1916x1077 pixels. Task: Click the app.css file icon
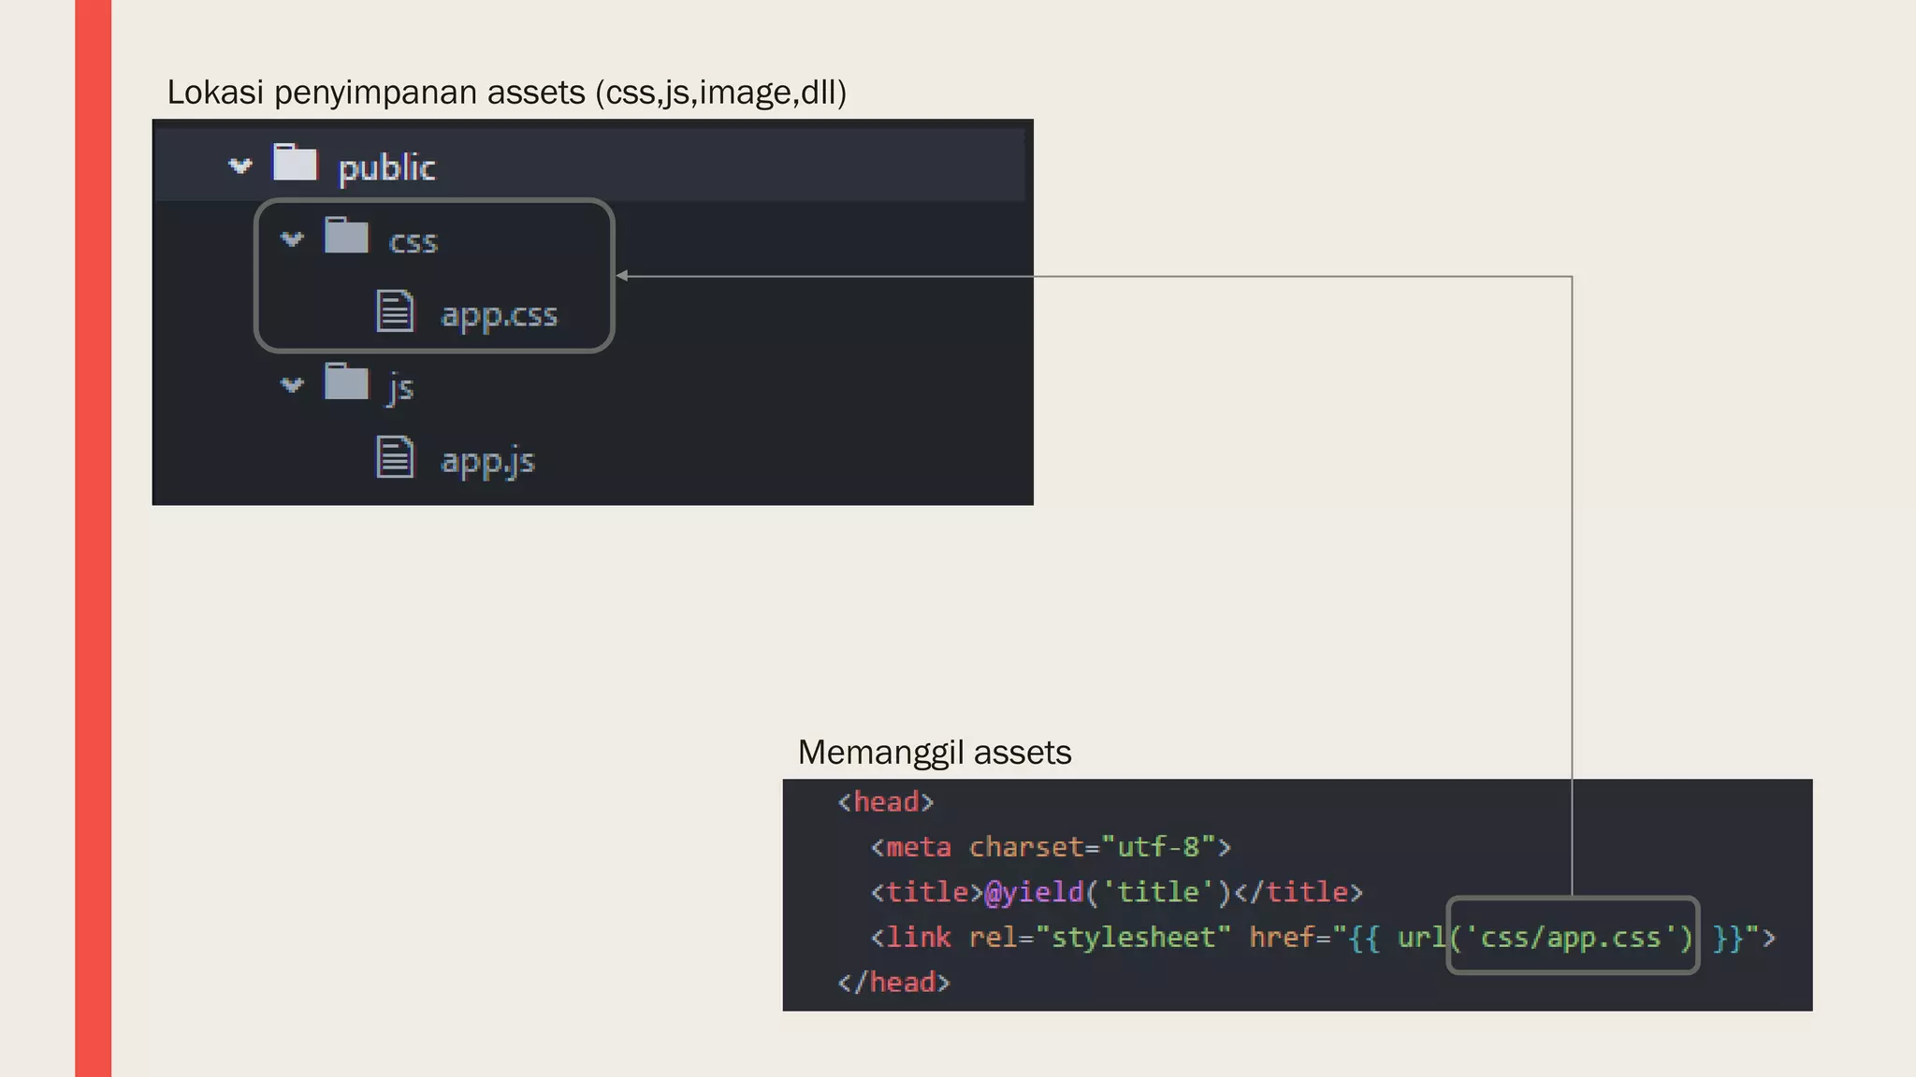[395, 311]
